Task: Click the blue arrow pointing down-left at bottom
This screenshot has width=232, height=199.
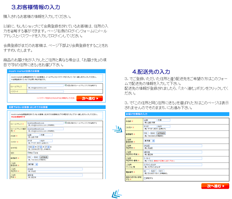Action: point(116,194)
